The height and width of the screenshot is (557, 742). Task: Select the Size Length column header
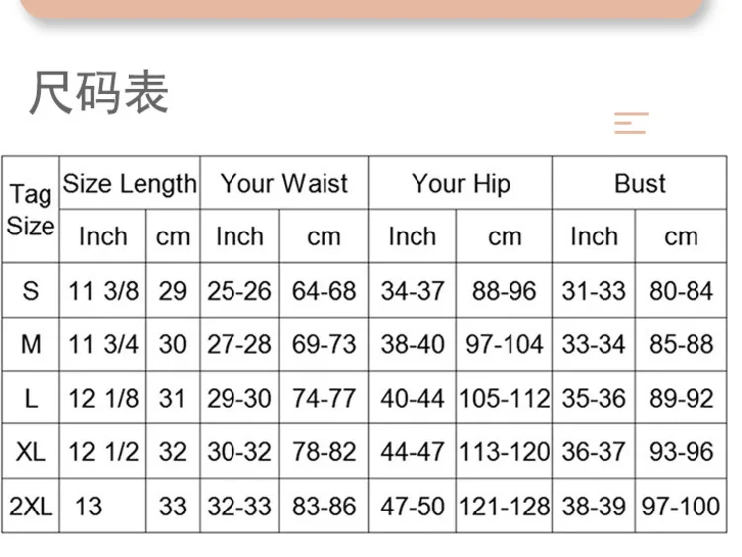[x=130, y=183]
